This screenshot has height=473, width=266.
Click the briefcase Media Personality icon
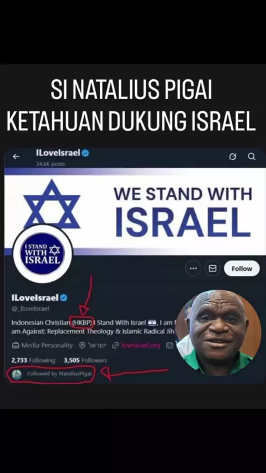15,346
